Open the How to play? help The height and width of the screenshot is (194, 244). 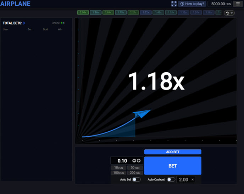(x=193, y=4)
